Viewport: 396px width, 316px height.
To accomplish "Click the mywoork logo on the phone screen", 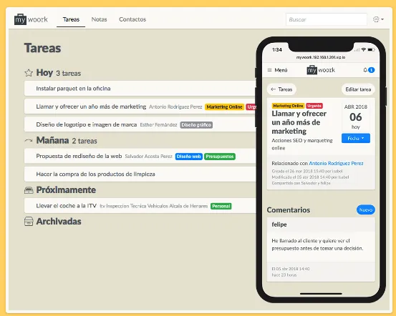I will tap(321, 70).
